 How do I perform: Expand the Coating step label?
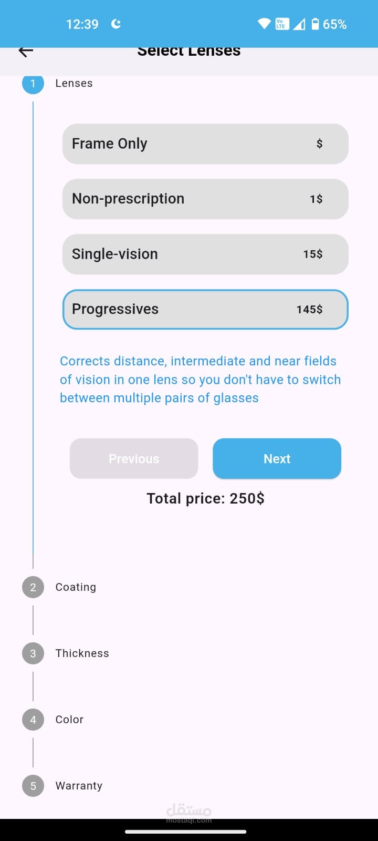tap(76, 587)
